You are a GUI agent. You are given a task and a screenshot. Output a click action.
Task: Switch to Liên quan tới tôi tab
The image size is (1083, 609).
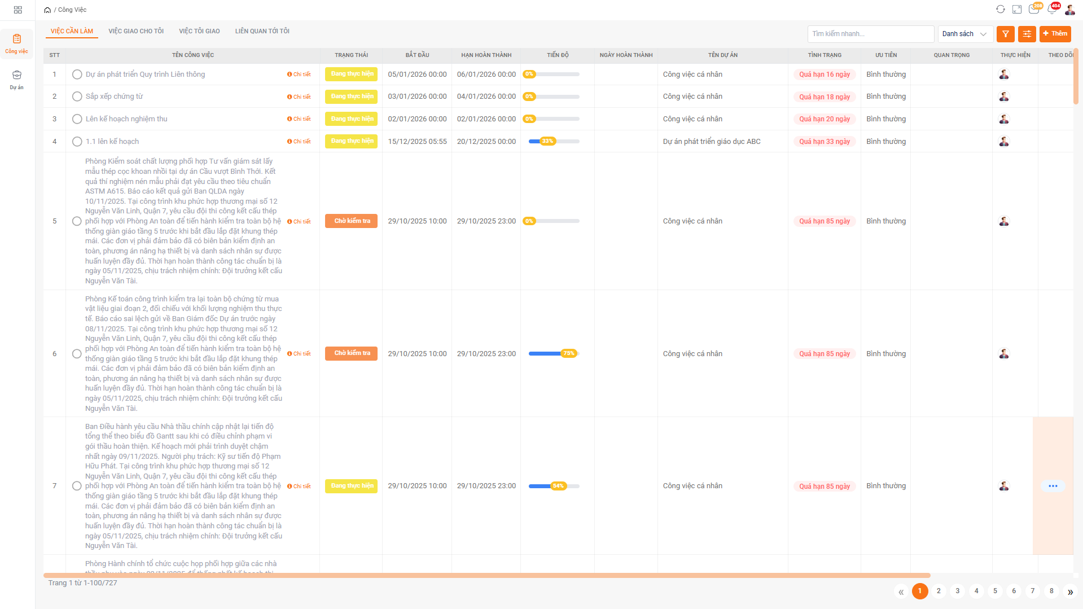tap(262, 31)
